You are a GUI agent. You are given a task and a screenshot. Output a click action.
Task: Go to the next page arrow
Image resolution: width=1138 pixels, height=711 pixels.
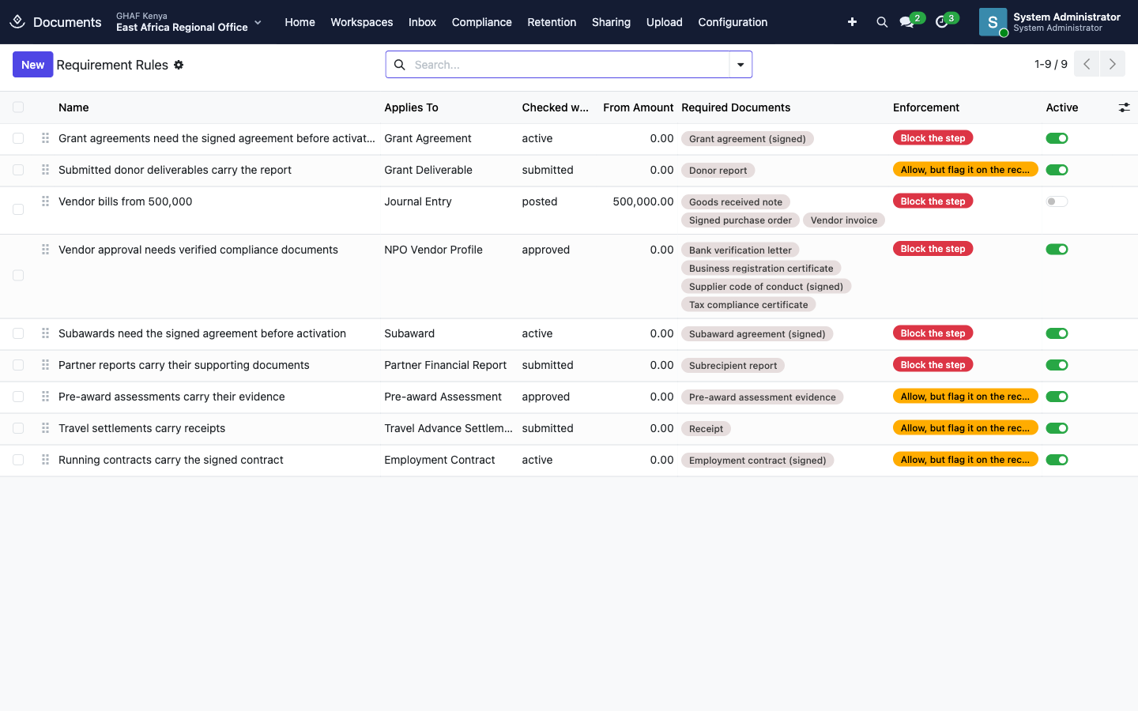1112,64
